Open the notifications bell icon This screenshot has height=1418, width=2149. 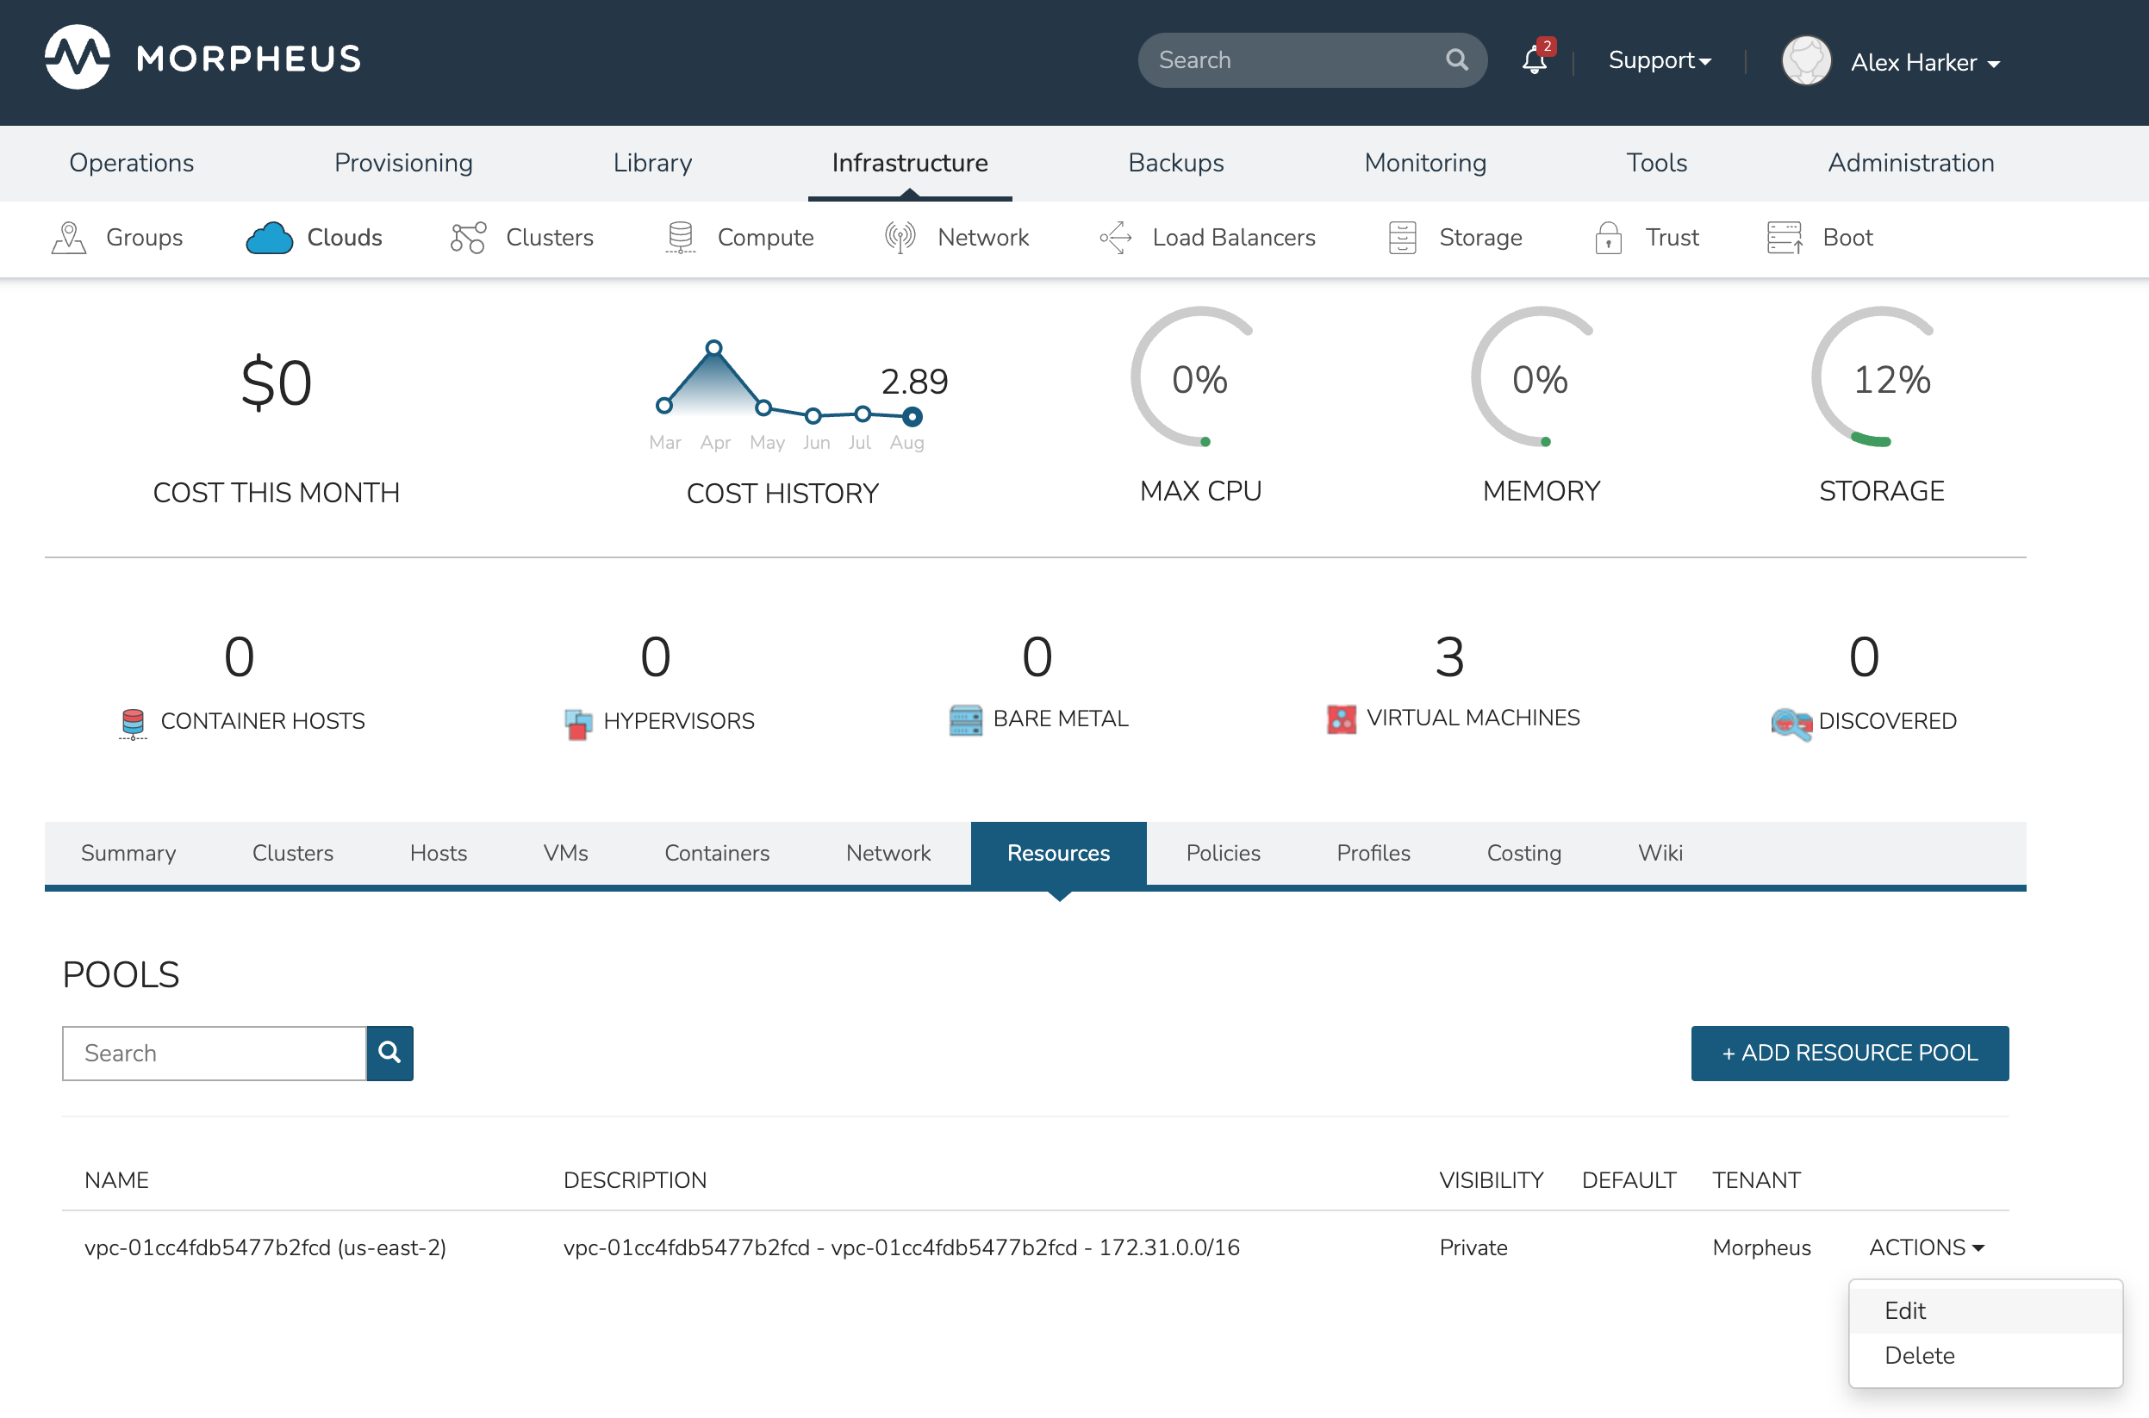click(1534, 60)
